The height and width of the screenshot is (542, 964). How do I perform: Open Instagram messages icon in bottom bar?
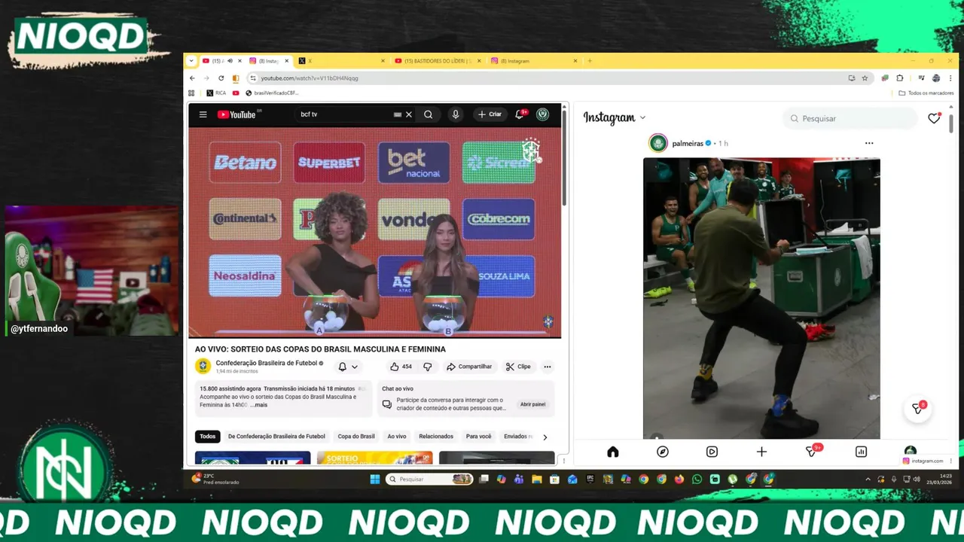tap(812, 451)
